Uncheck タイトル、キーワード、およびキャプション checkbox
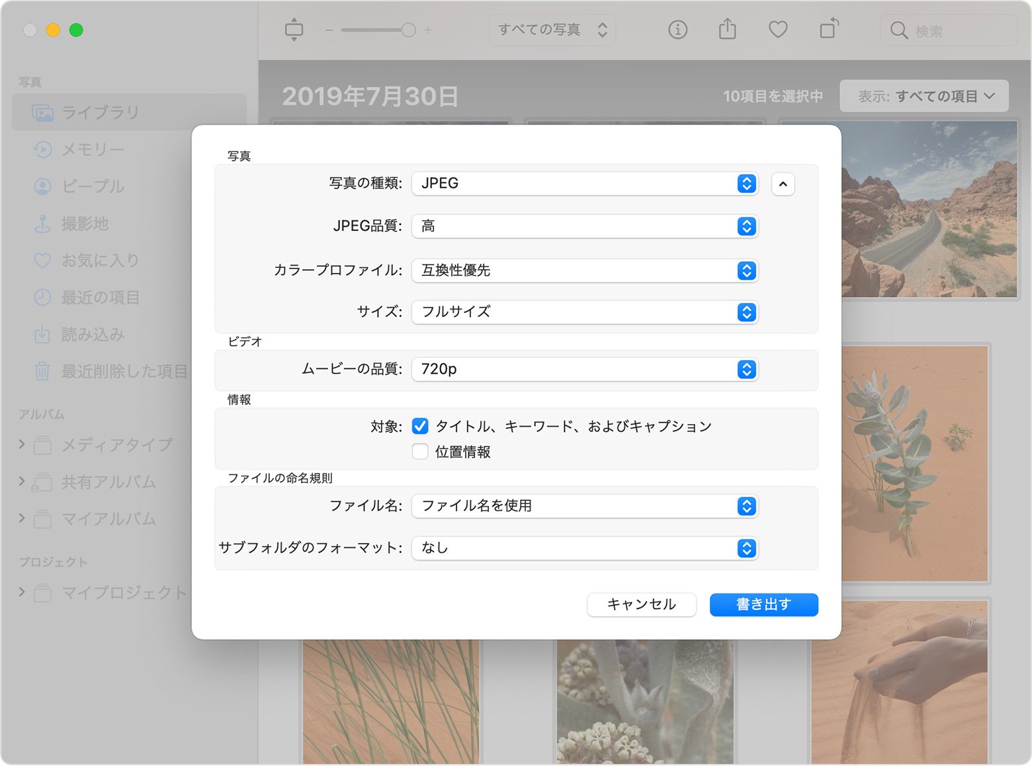Image resolution: width=1032 pixels, height=766 pixels. pos(420,426)
